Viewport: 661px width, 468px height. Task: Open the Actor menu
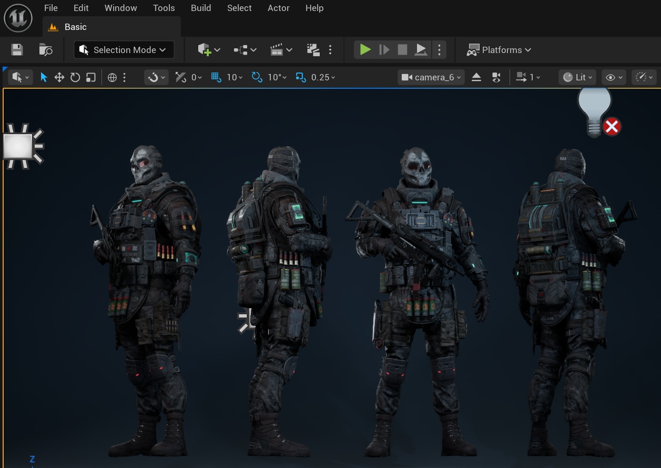coord(278,8)
